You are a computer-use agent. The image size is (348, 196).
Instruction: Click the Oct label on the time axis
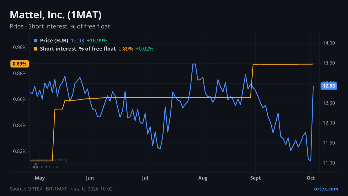click(311, 178)
